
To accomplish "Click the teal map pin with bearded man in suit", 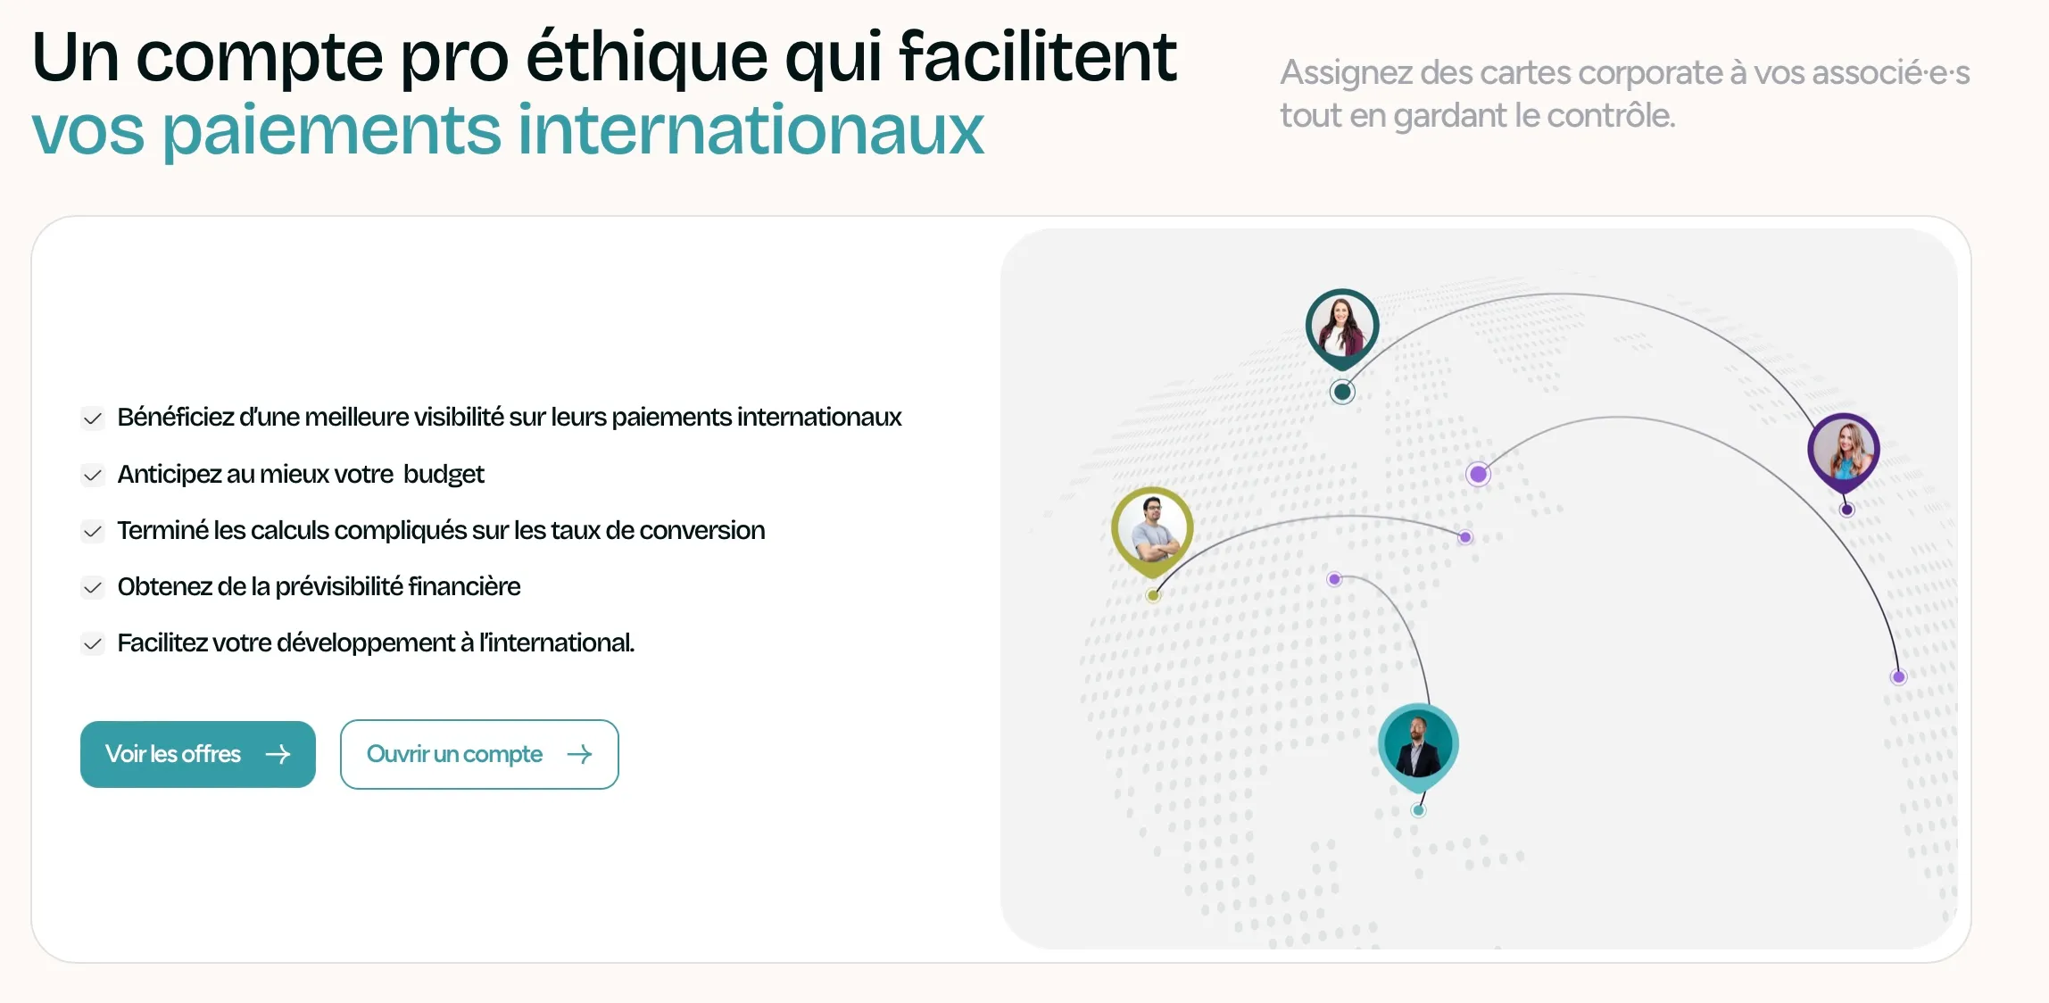I will coord(1418,745).
